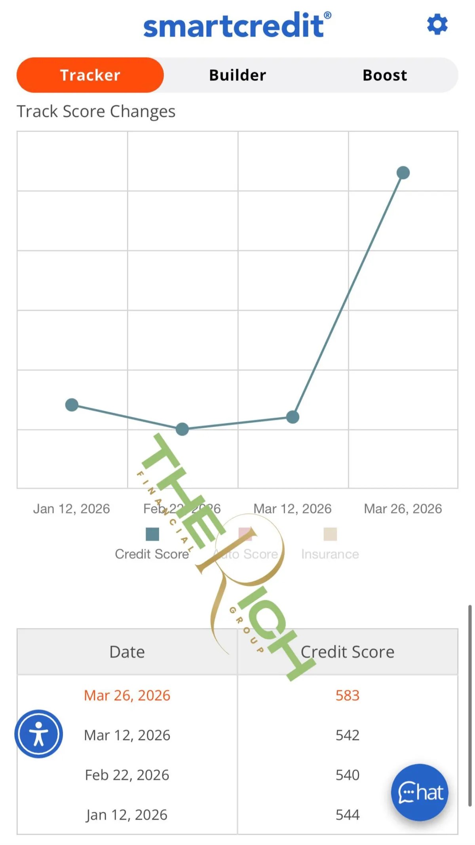Toggle the Insurance legend swatch
Screen dimensions: 475x845
click(330, 534)
